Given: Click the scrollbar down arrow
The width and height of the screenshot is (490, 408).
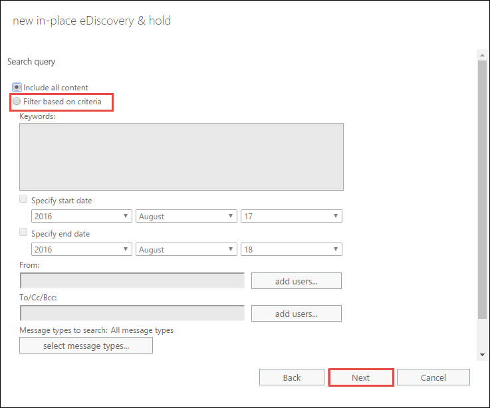Looking at the screenshot, I should coord(482,355).
